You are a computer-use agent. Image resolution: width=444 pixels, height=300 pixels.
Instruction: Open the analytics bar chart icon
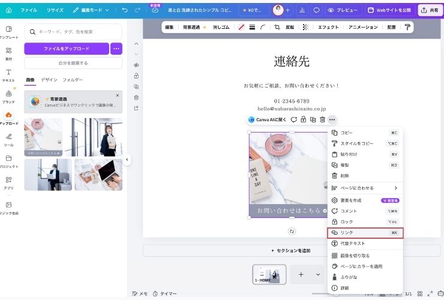pyautogui.click(x=301, y=10)
